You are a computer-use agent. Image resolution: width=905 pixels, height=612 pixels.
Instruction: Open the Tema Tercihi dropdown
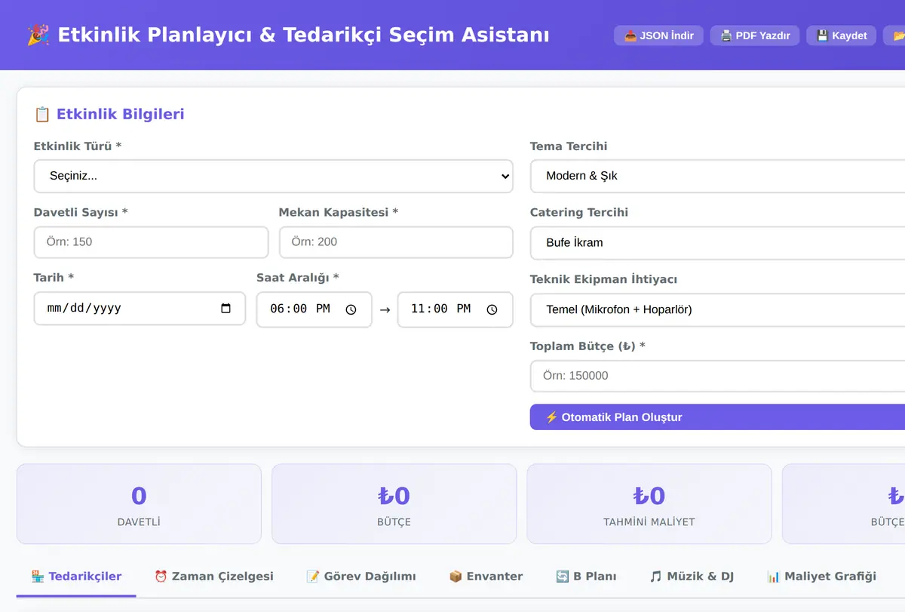tap(717, 176)
